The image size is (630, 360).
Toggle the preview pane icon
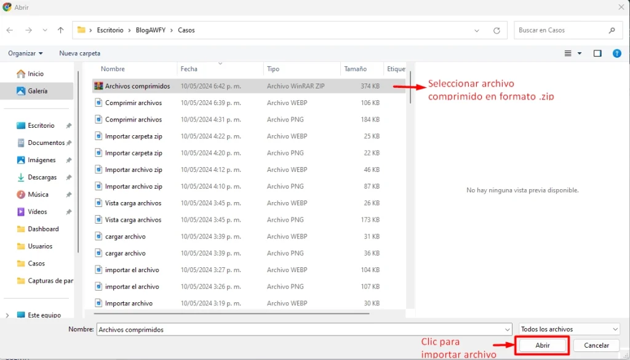[x=597, y=53]
